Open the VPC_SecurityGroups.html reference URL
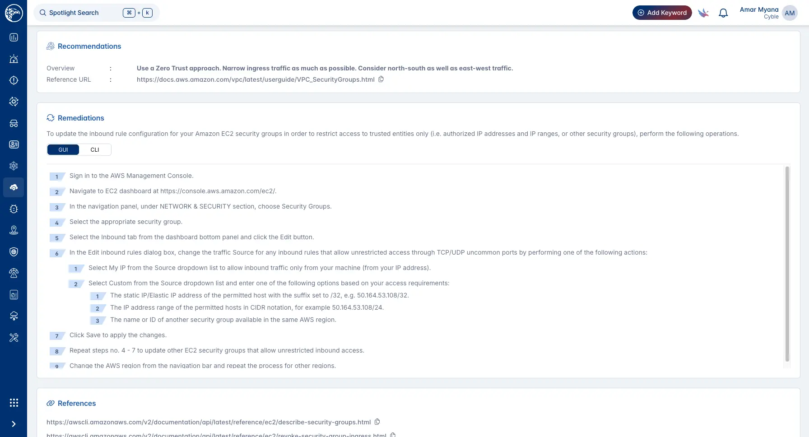This screenshot has width=809, height=437. tap(256, 79)
